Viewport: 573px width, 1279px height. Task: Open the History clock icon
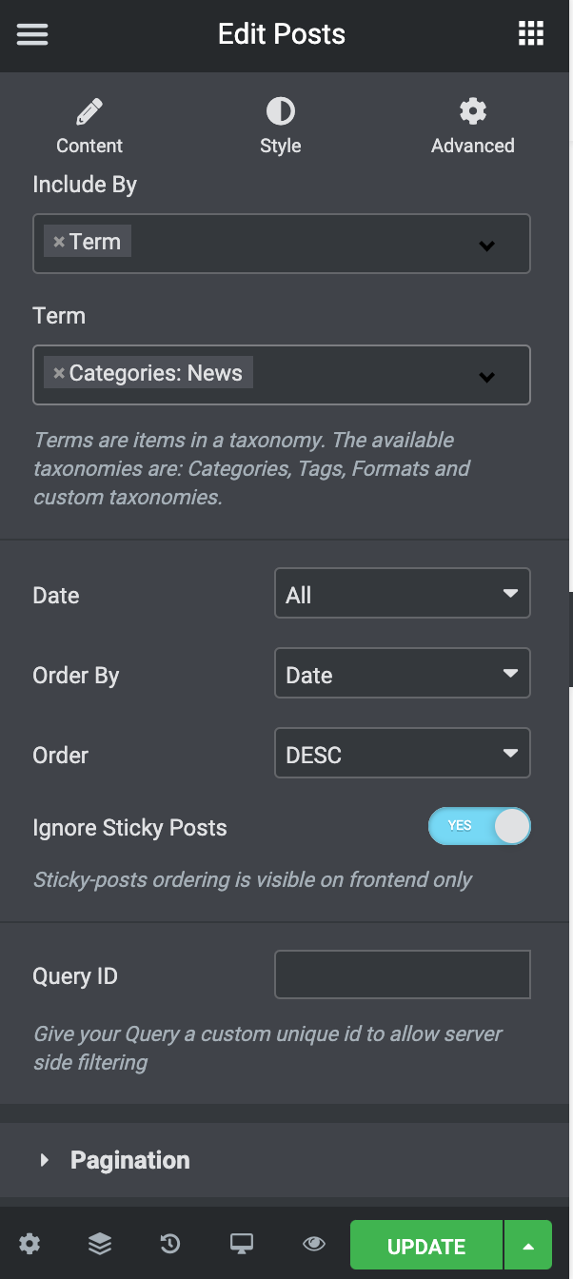tap(170, 1244)
